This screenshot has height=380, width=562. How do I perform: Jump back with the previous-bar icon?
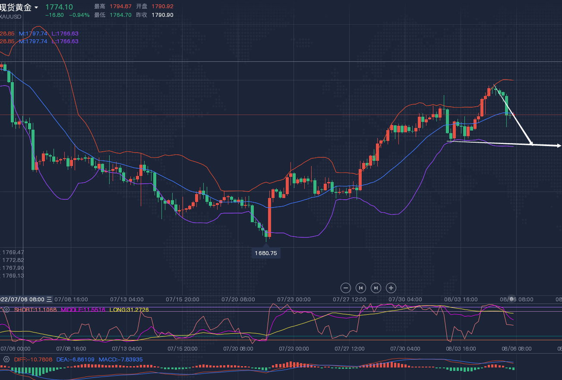coord(360,288)
